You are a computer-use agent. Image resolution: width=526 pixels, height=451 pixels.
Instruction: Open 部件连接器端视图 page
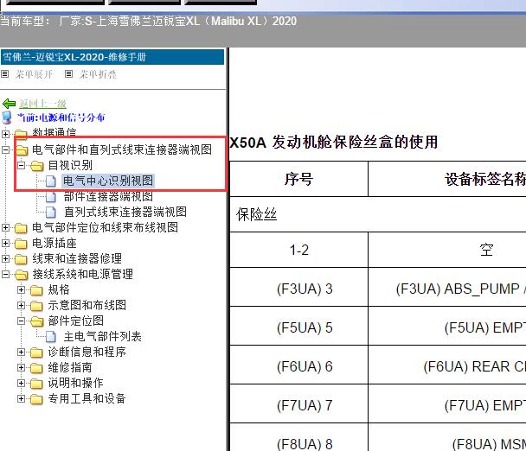coord(108,197)
